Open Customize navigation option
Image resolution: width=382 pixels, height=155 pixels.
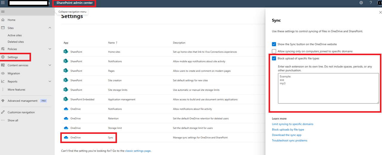tap(21, 112)
